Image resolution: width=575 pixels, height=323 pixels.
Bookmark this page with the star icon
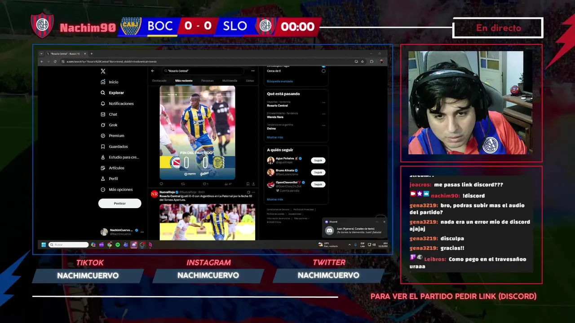(363, 61)
